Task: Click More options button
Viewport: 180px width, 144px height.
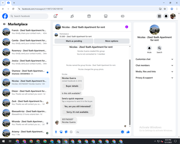Action: coord(112,41)
